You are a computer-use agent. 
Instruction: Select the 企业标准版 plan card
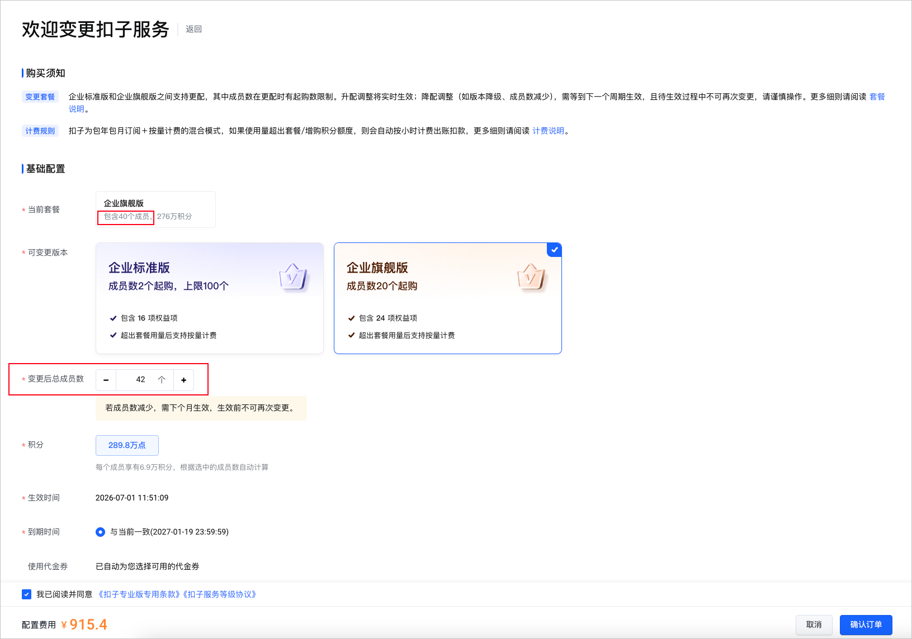[x=210, y=298]
